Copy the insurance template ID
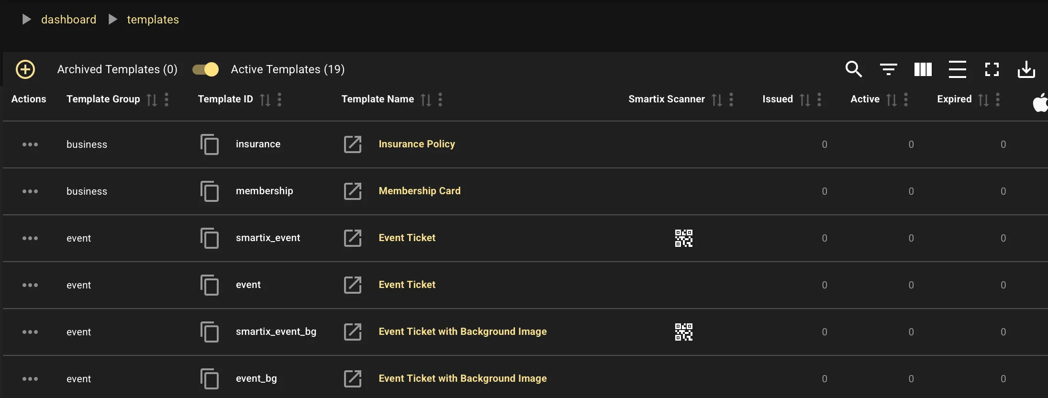 pos(210,144)
